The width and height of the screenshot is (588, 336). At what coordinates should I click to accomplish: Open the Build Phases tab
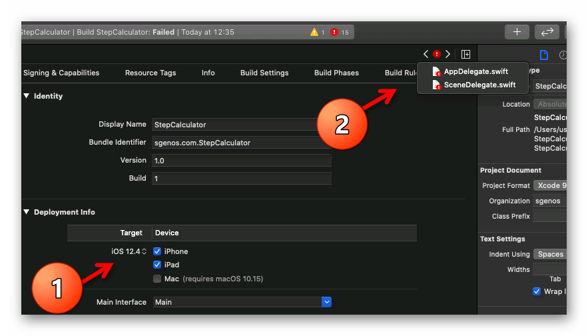336,73
